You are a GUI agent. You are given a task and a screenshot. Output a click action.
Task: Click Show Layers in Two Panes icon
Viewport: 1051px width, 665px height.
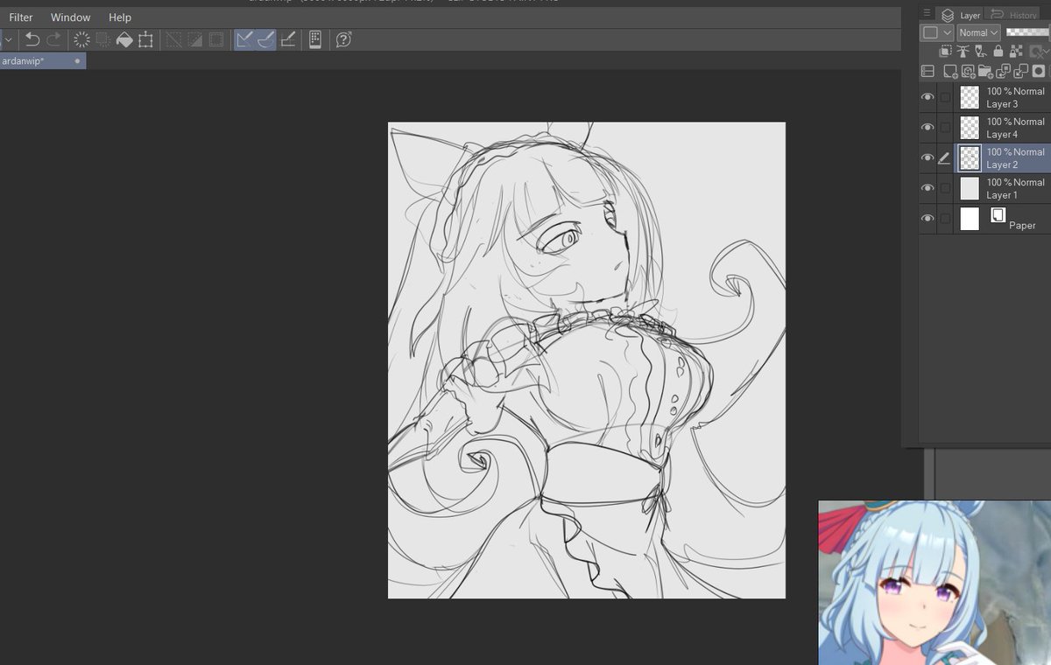point(928,71)
